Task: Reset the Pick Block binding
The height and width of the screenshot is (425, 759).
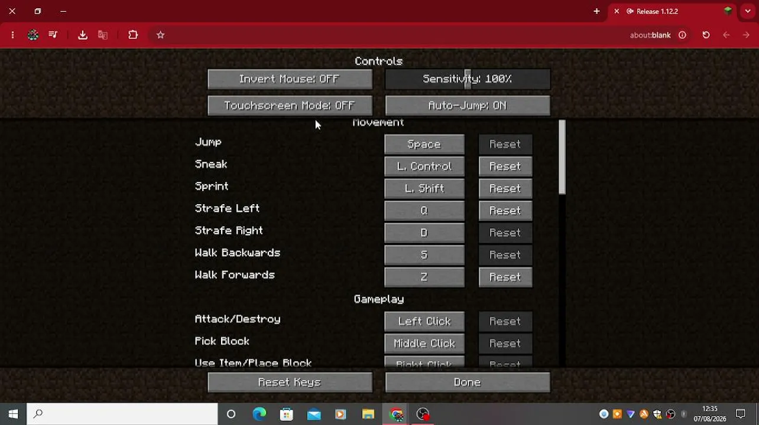Action: point(505,344)
